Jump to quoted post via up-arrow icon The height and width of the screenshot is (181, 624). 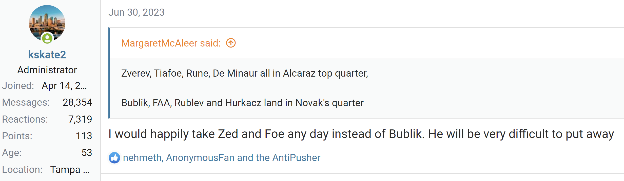point(231,43)
